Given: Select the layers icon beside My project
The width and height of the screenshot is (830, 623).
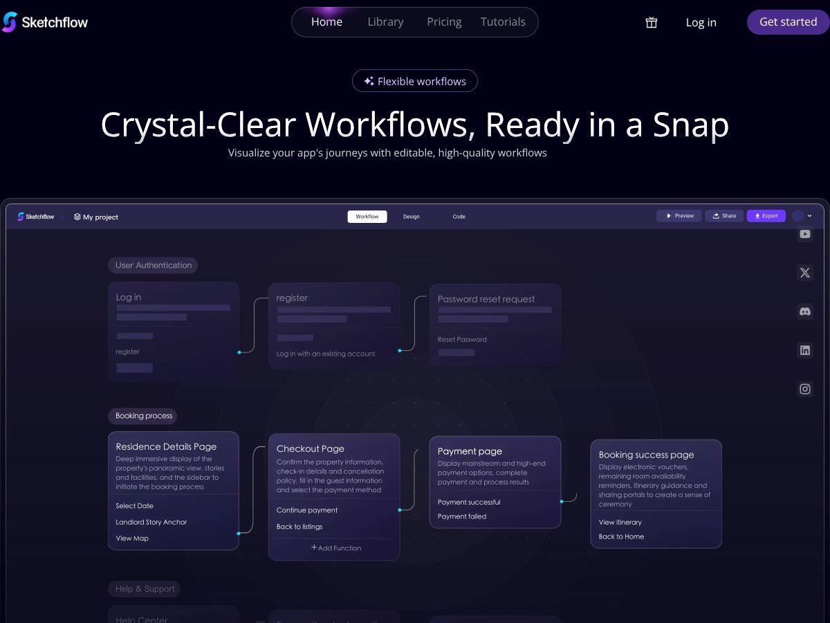Looking at the screenshot, I should pyautogui.click(x=76, y=217).
